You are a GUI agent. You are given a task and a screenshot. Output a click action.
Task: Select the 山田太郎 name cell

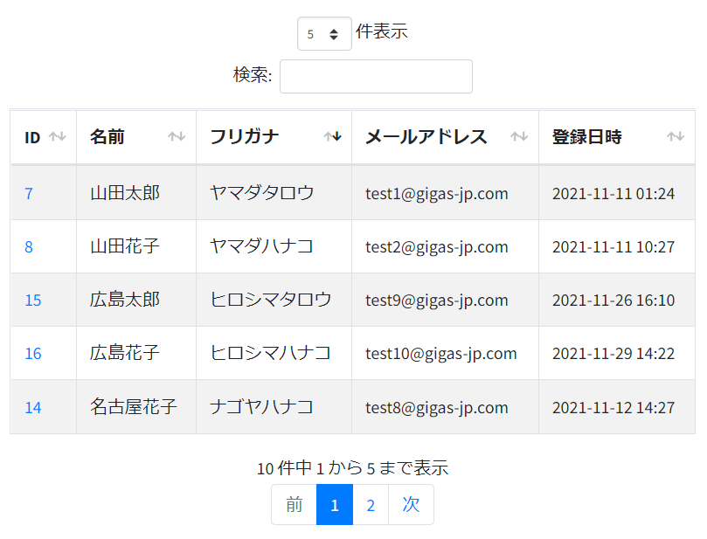(x=136, y=193)
